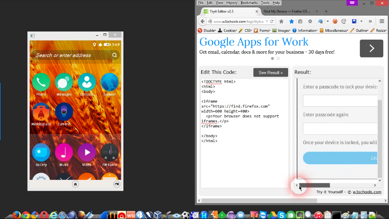The image size is (389, 219).
Task: Switch to Find My Device tab
Action: 287,11
